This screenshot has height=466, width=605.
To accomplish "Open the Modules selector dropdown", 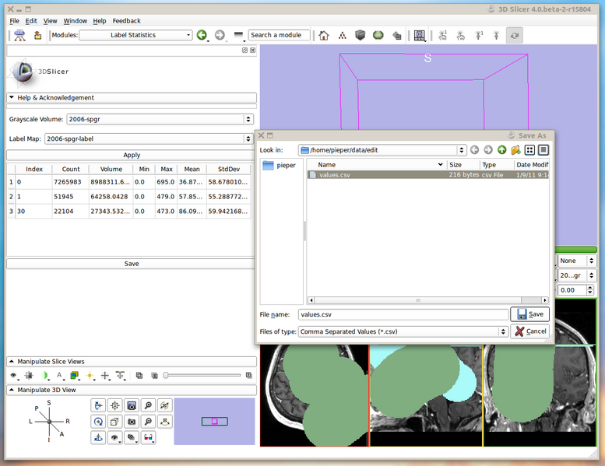I will (135, 35).
